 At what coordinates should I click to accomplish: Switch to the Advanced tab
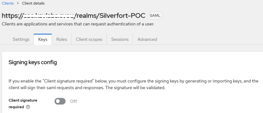point(147,40)
